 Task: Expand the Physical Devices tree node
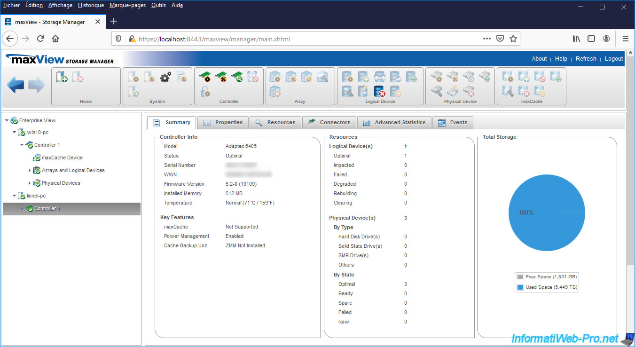(30, 183)
